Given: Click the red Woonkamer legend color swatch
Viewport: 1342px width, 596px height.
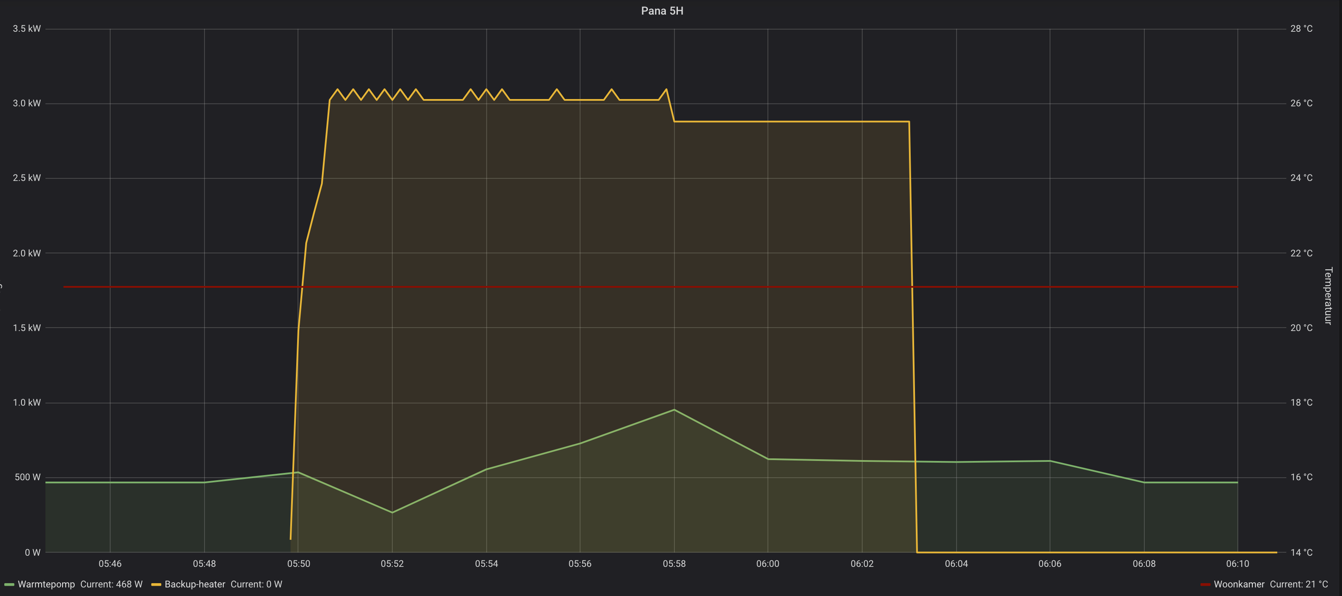Looking at the screenshot, I should (x=1205, y=584).
